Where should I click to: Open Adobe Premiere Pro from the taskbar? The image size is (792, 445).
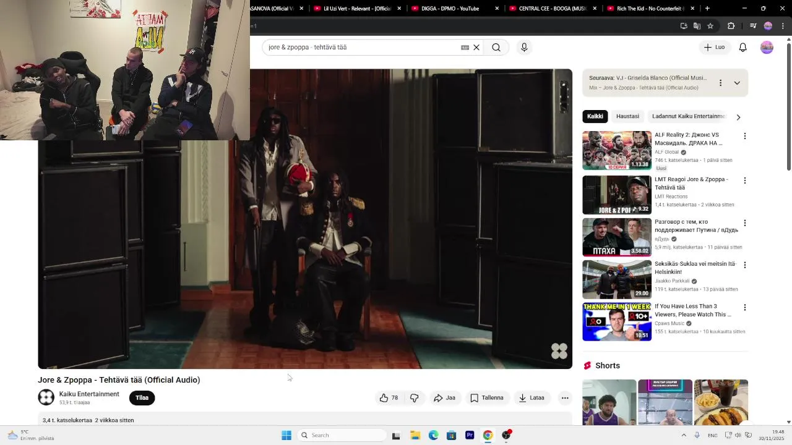pyautogui.click(x=470, y=435)
